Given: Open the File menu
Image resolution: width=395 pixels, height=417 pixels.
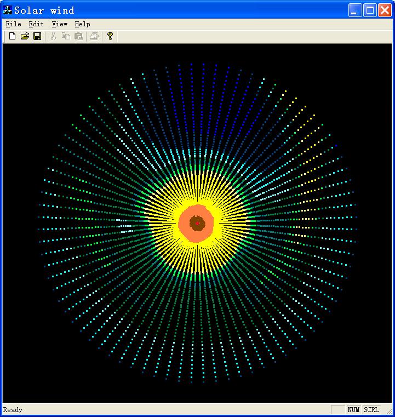Looking at the screenshot, I should point(13,24).
